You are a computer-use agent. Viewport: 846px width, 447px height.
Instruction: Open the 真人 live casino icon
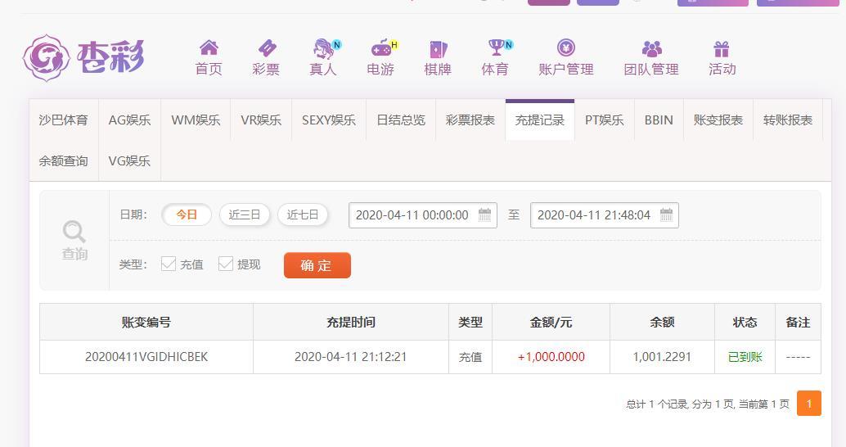[323, 48]
